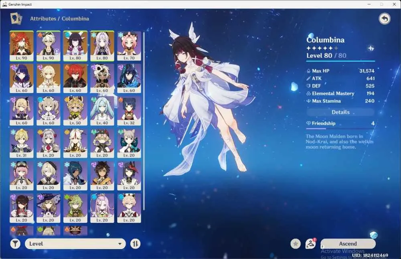The image size is (401, 259).
Task: Click the Friendship heart icon
Action: [x=308, y=123]
